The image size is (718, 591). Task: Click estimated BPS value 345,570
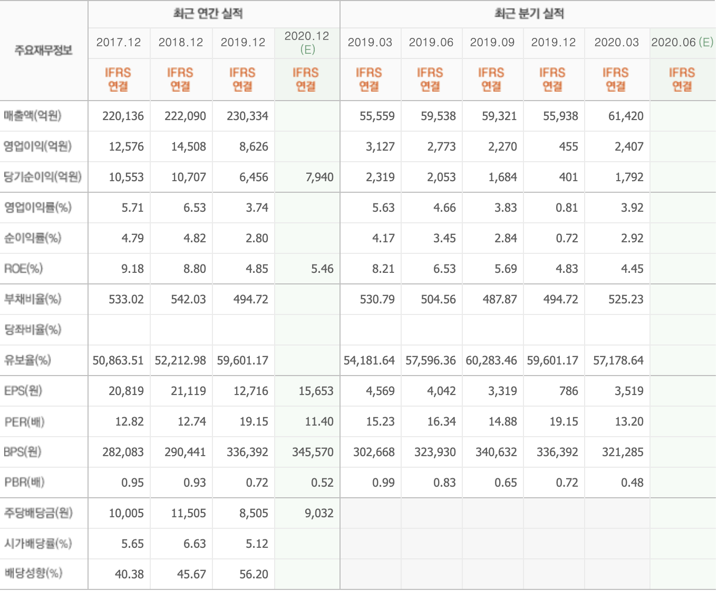click(313, 452)
